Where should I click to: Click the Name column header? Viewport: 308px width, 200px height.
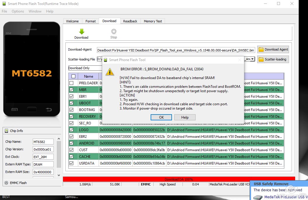pos(88,76)
